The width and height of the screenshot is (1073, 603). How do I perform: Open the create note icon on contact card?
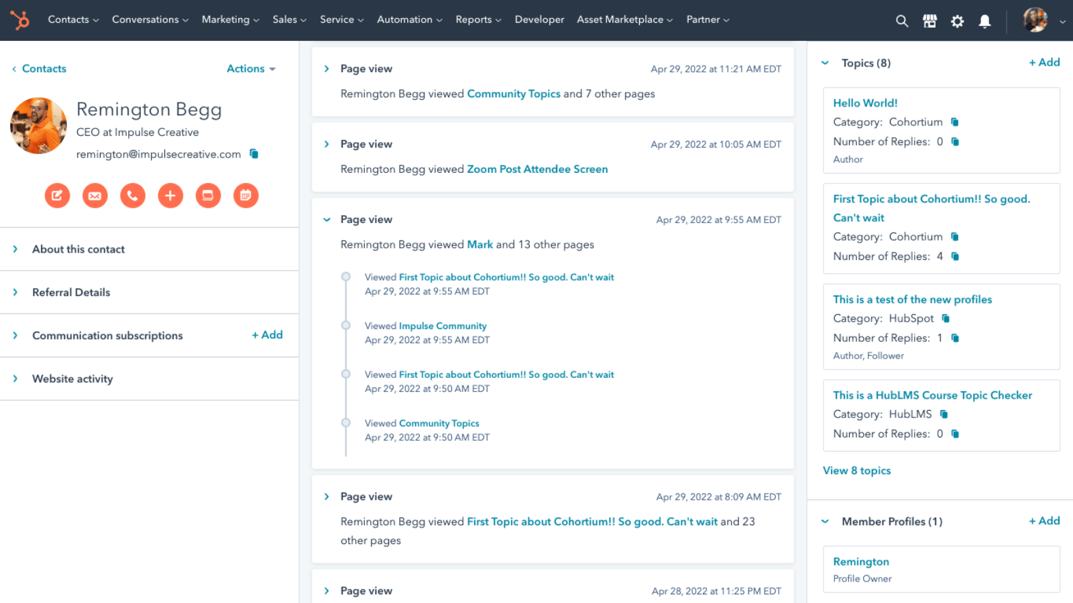57,196
